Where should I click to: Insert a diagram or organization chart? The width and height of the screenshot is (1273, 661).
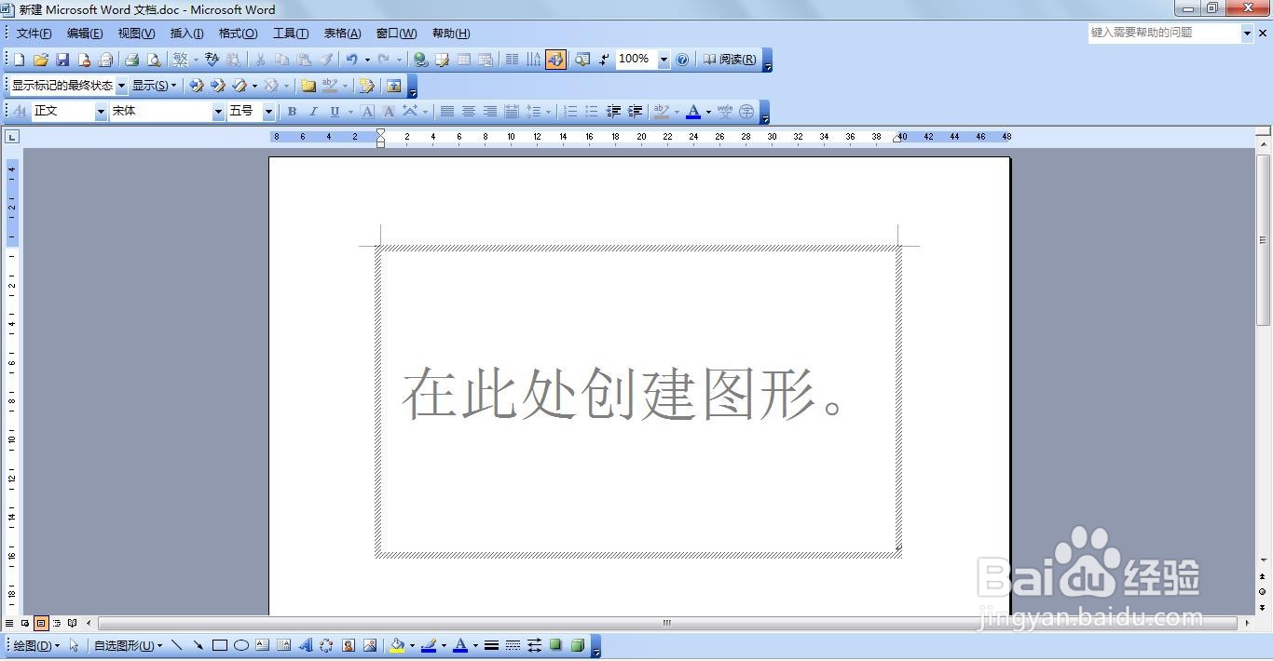326,645
